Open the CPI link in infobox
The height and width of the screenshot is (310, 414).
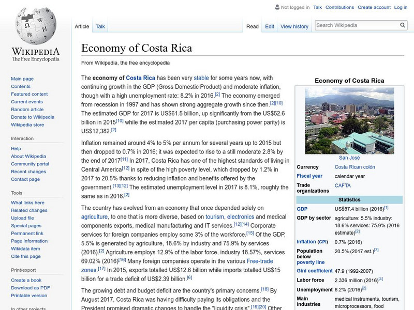coord(322,242)
